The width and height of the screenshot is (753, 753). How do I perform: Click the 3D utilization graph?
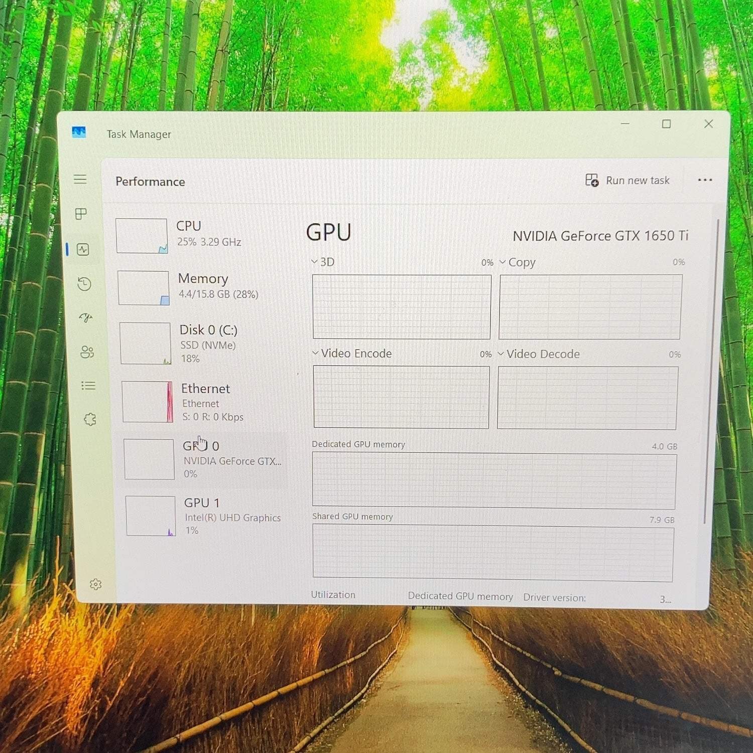(402, 307)
